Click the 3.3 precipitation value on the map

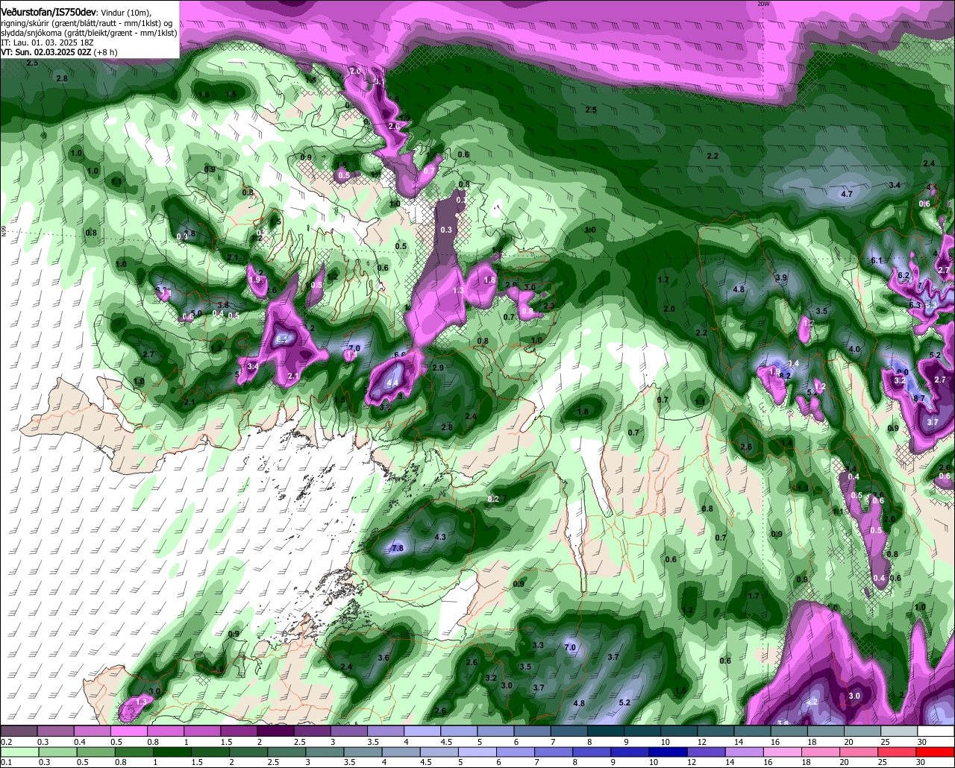(538, 645)
